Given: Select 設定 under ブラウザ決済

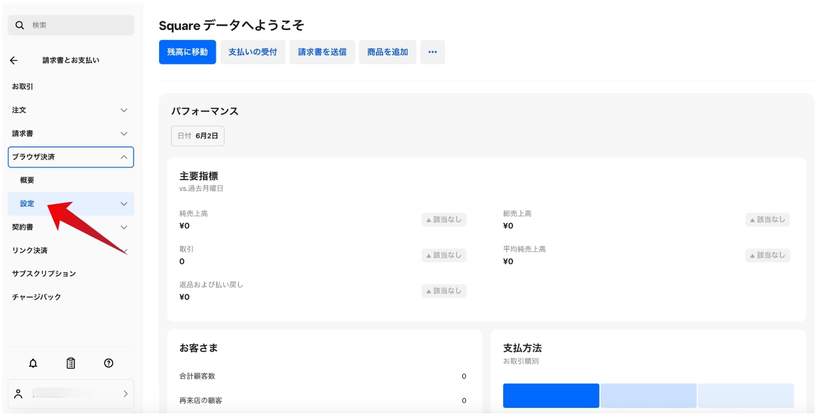Looking at the screenshot, I should pyautogui.click(x=71, y=204).
